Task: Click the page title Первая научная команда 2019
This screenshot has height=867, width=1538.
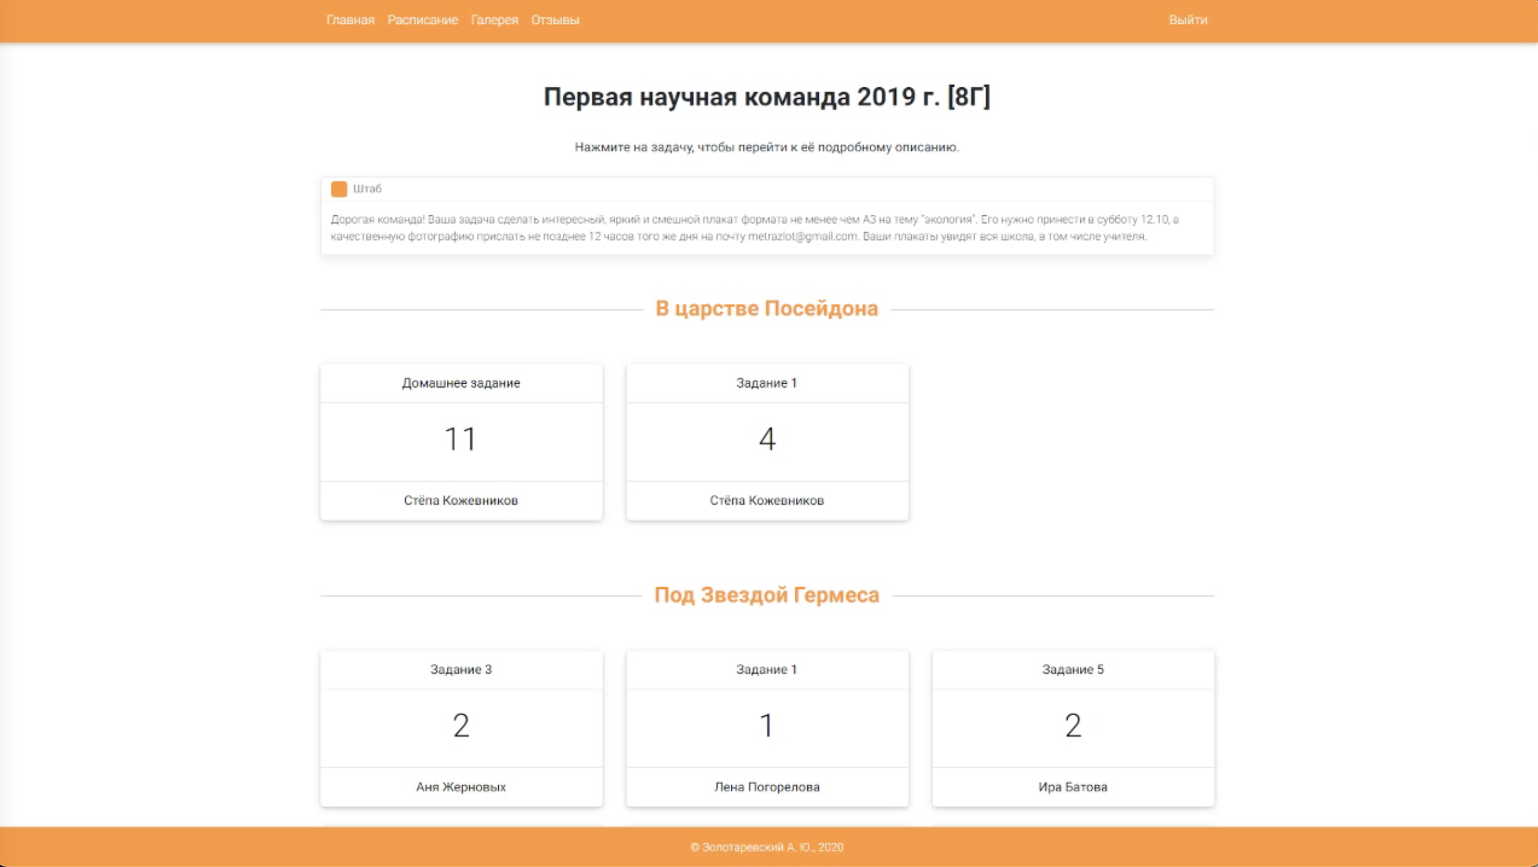Action: [767, 97]
